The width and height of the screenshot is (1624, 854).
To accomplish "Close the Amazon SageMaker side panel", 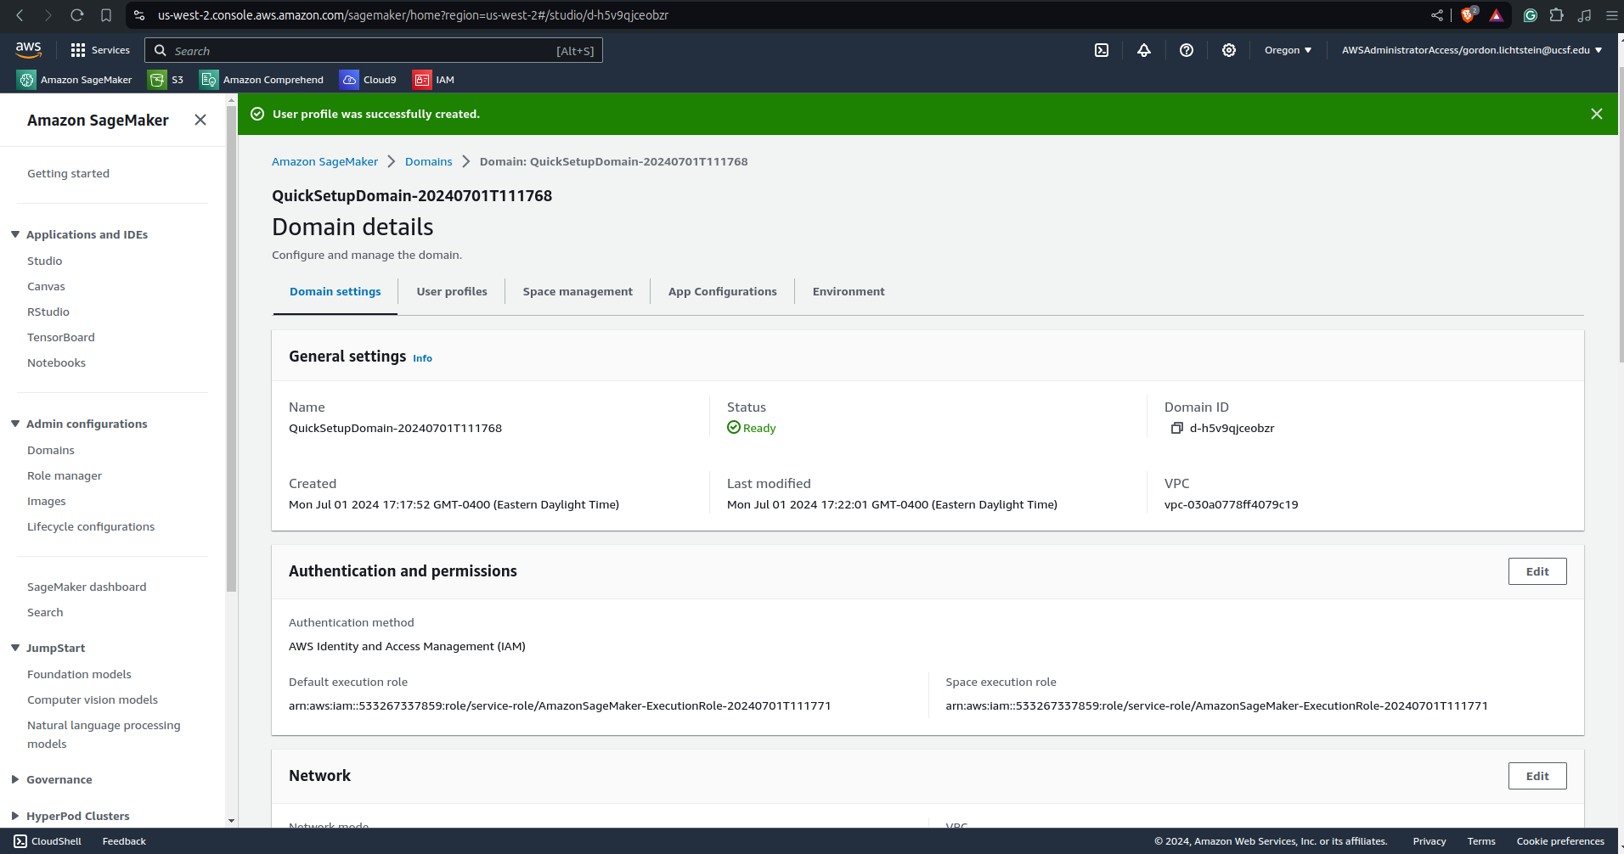I will coord(200,120).
